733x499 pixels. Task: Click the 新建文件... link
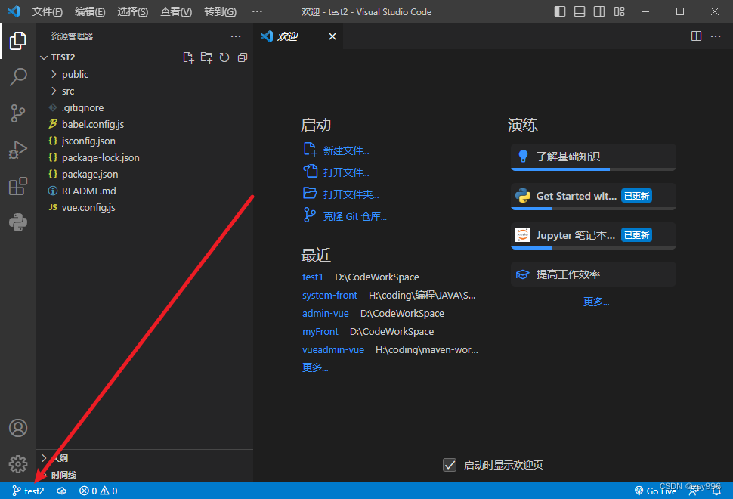pos(346,150)
